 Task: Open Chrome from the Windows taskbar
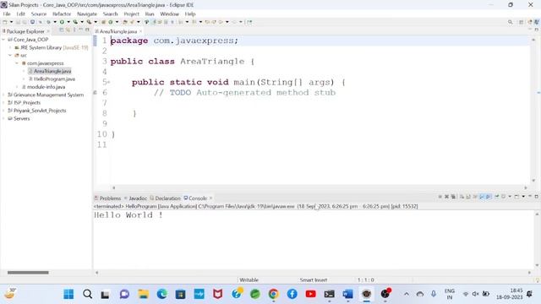273,294
